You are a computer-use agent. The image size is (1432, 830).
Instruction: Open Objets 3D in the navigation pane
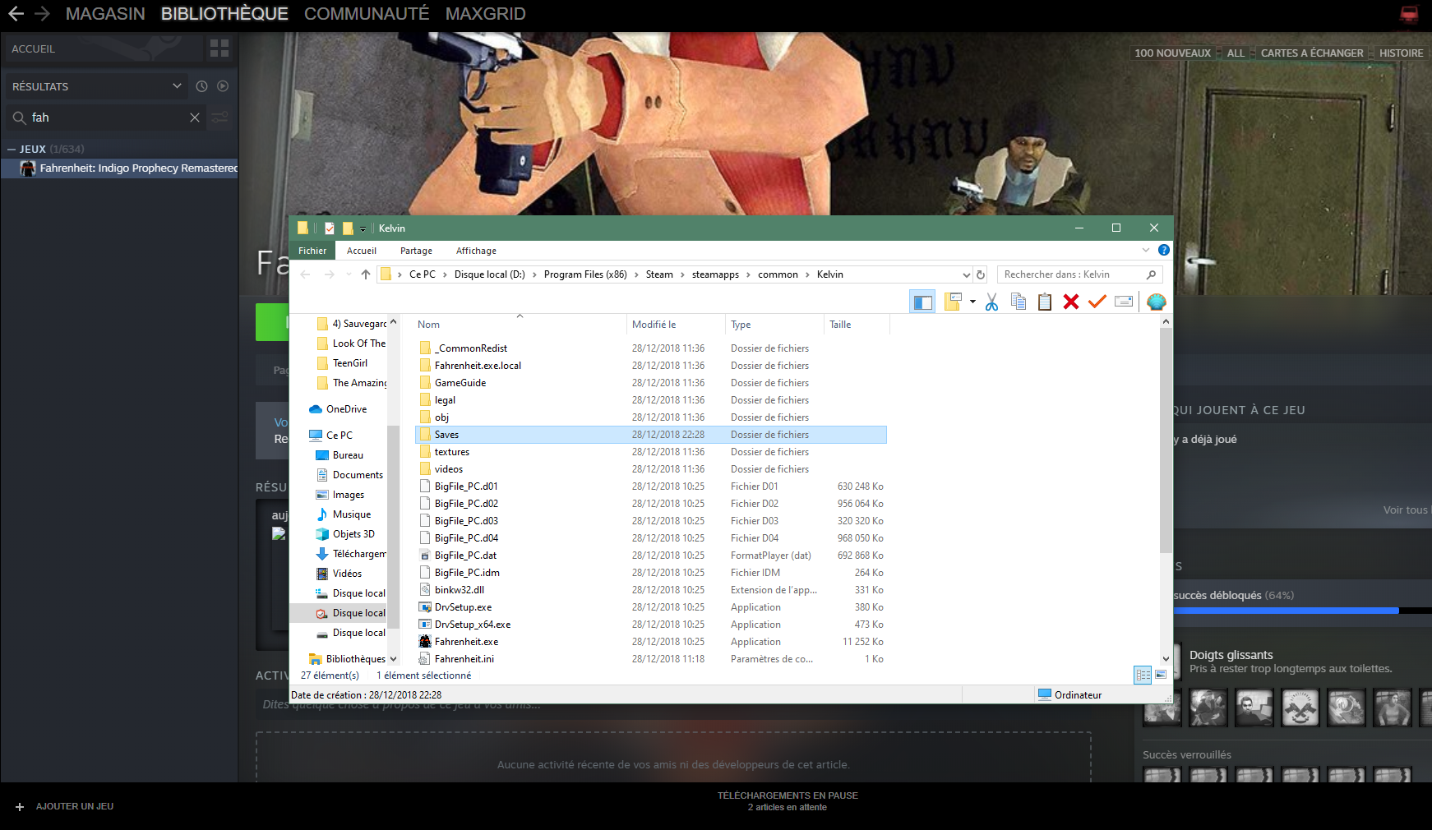coord(353,534)
